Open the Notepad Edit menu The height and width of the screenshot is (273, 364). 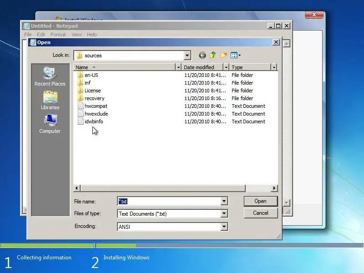tap(41, 35)
